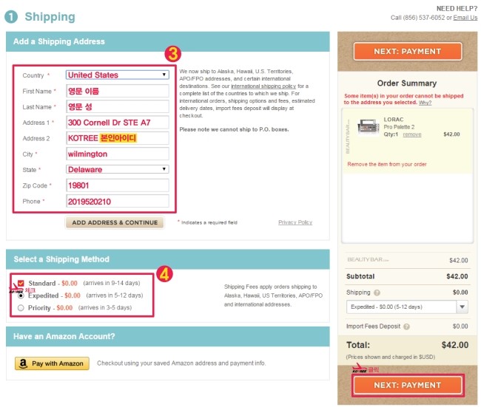481x407 pixels.
Task: Click the Amazon logo icon on pay button
Action: point(23,363)
